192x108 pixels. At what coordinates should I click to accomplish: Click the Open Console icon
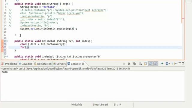point(173,64)
